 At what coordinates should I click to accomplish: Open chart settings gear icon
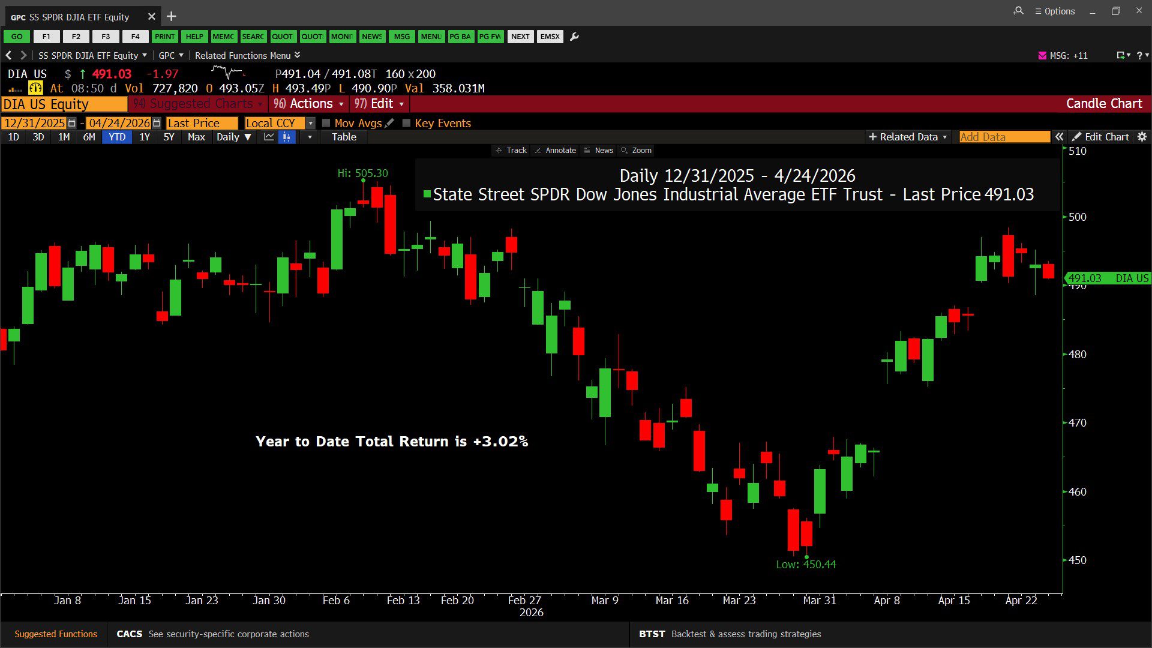click(1142, 137)
